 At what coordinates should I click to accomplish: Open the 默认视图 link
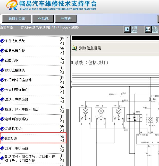click(155, 29)
